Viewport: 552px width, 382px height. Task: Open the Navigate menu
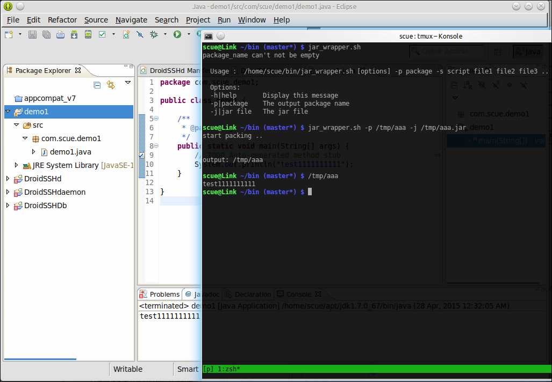[131, 20]
